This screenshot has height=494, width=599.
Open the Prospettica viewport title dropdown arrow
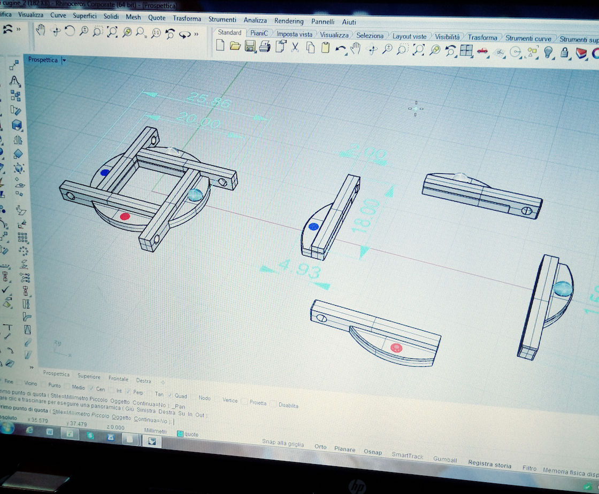coord(64,60)
